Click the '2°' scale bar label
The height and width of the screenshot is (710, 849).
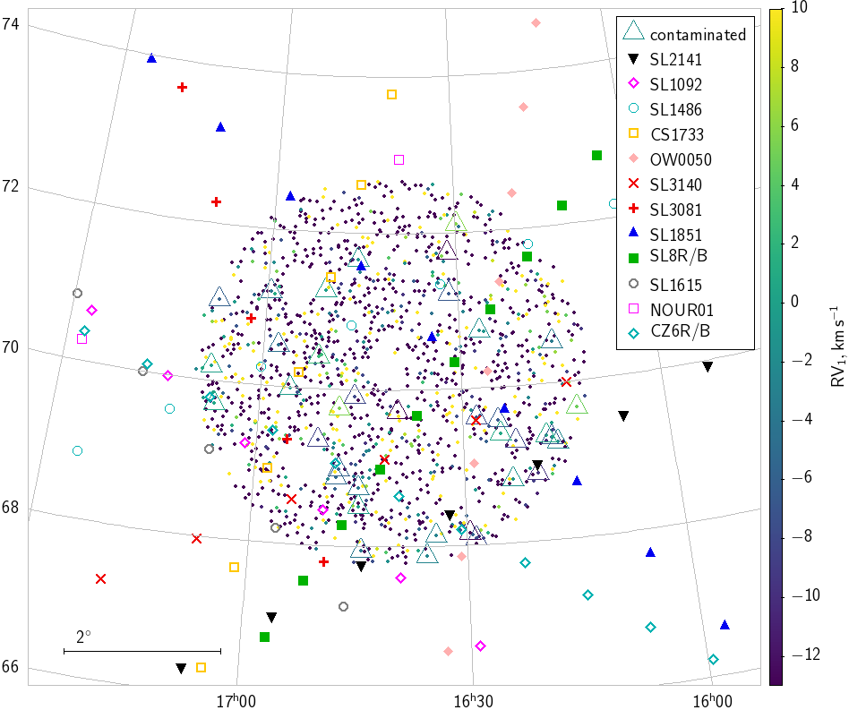point(83,637)
